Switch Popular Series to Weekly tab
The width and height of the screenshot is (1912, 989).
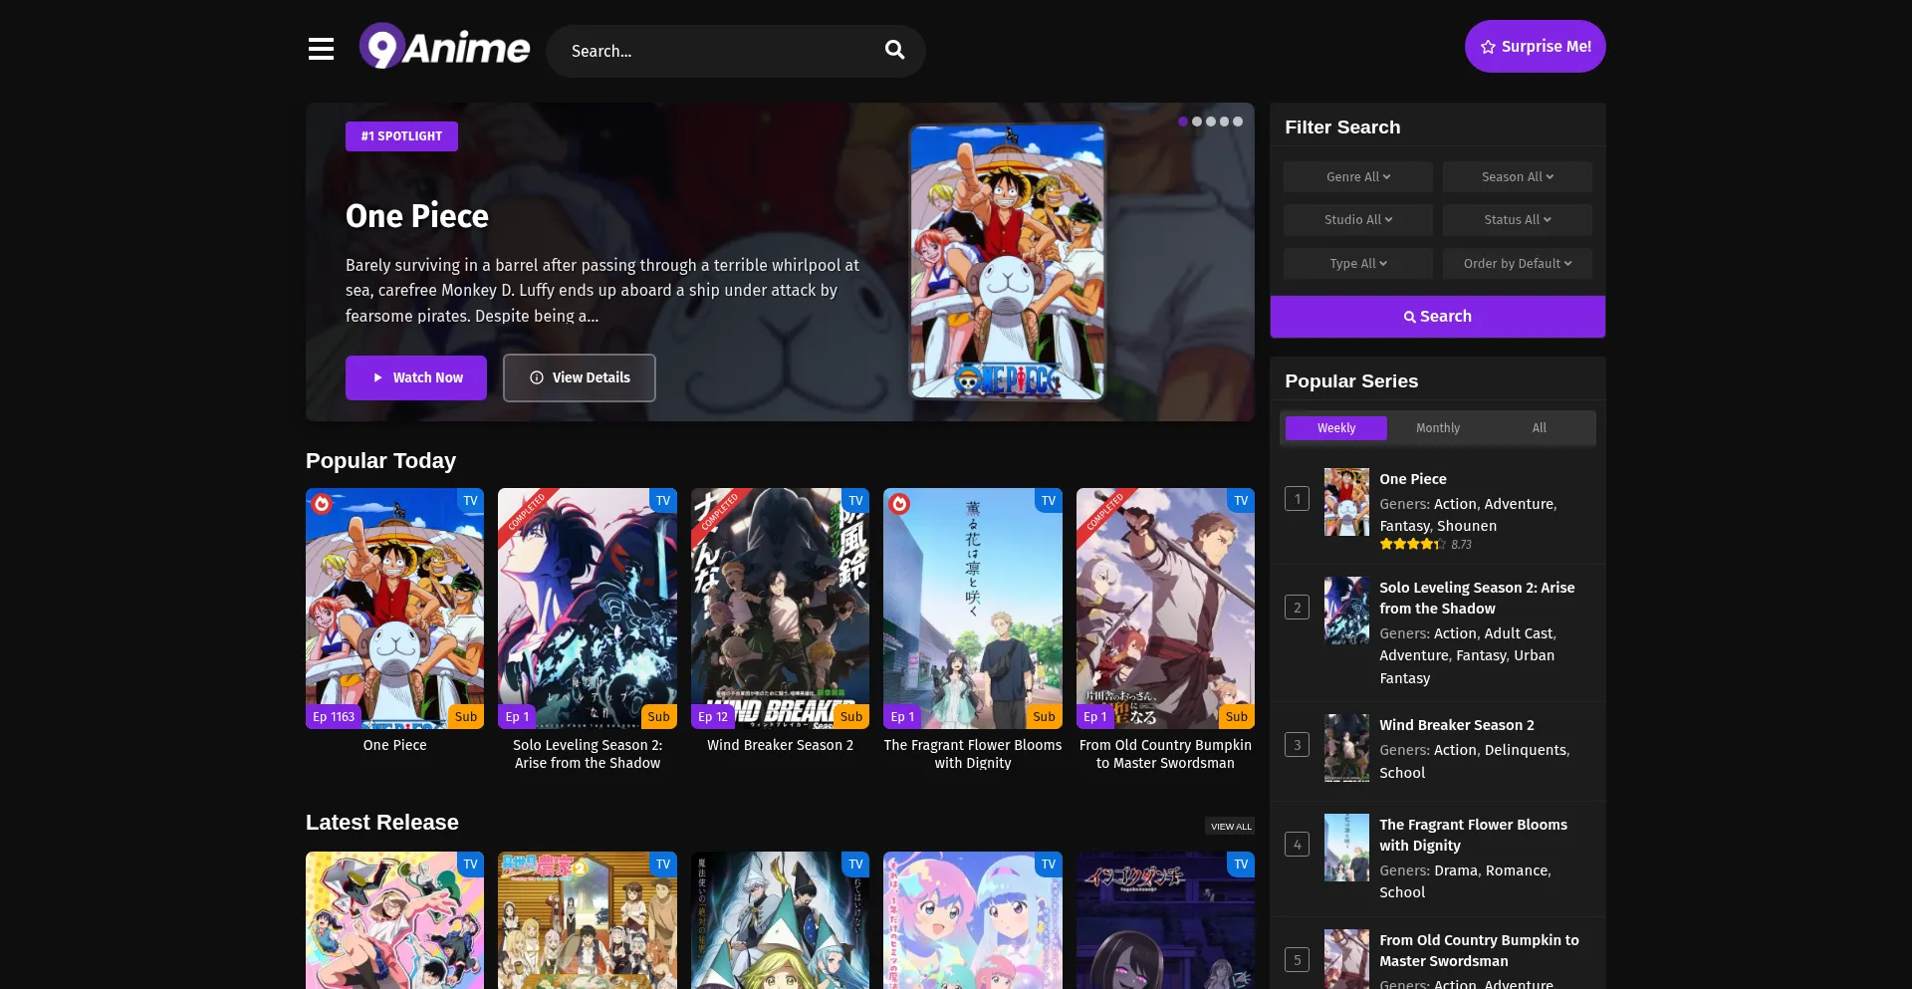(1336, 428)
